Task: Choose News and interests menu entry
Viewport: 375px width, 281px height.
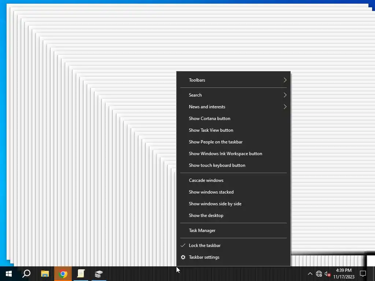Action: [x=233, y=107]
